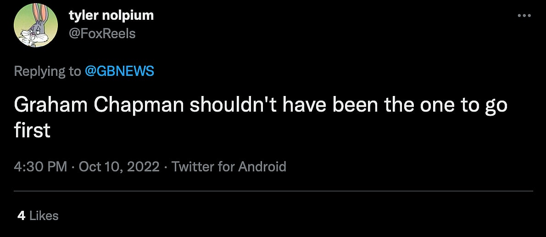Image resolution: width=546 pixels, height=237 pixels.
Task: Click the word 'shouldn't' in the tweet body
Action: point(233,106)
